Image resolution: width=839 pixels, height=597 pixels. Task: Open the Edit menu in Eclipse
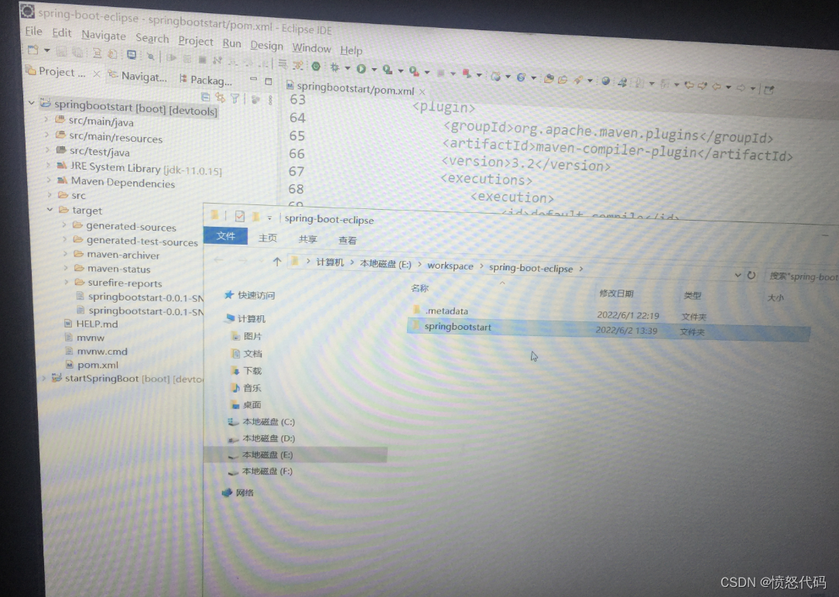tap(62, 33)
